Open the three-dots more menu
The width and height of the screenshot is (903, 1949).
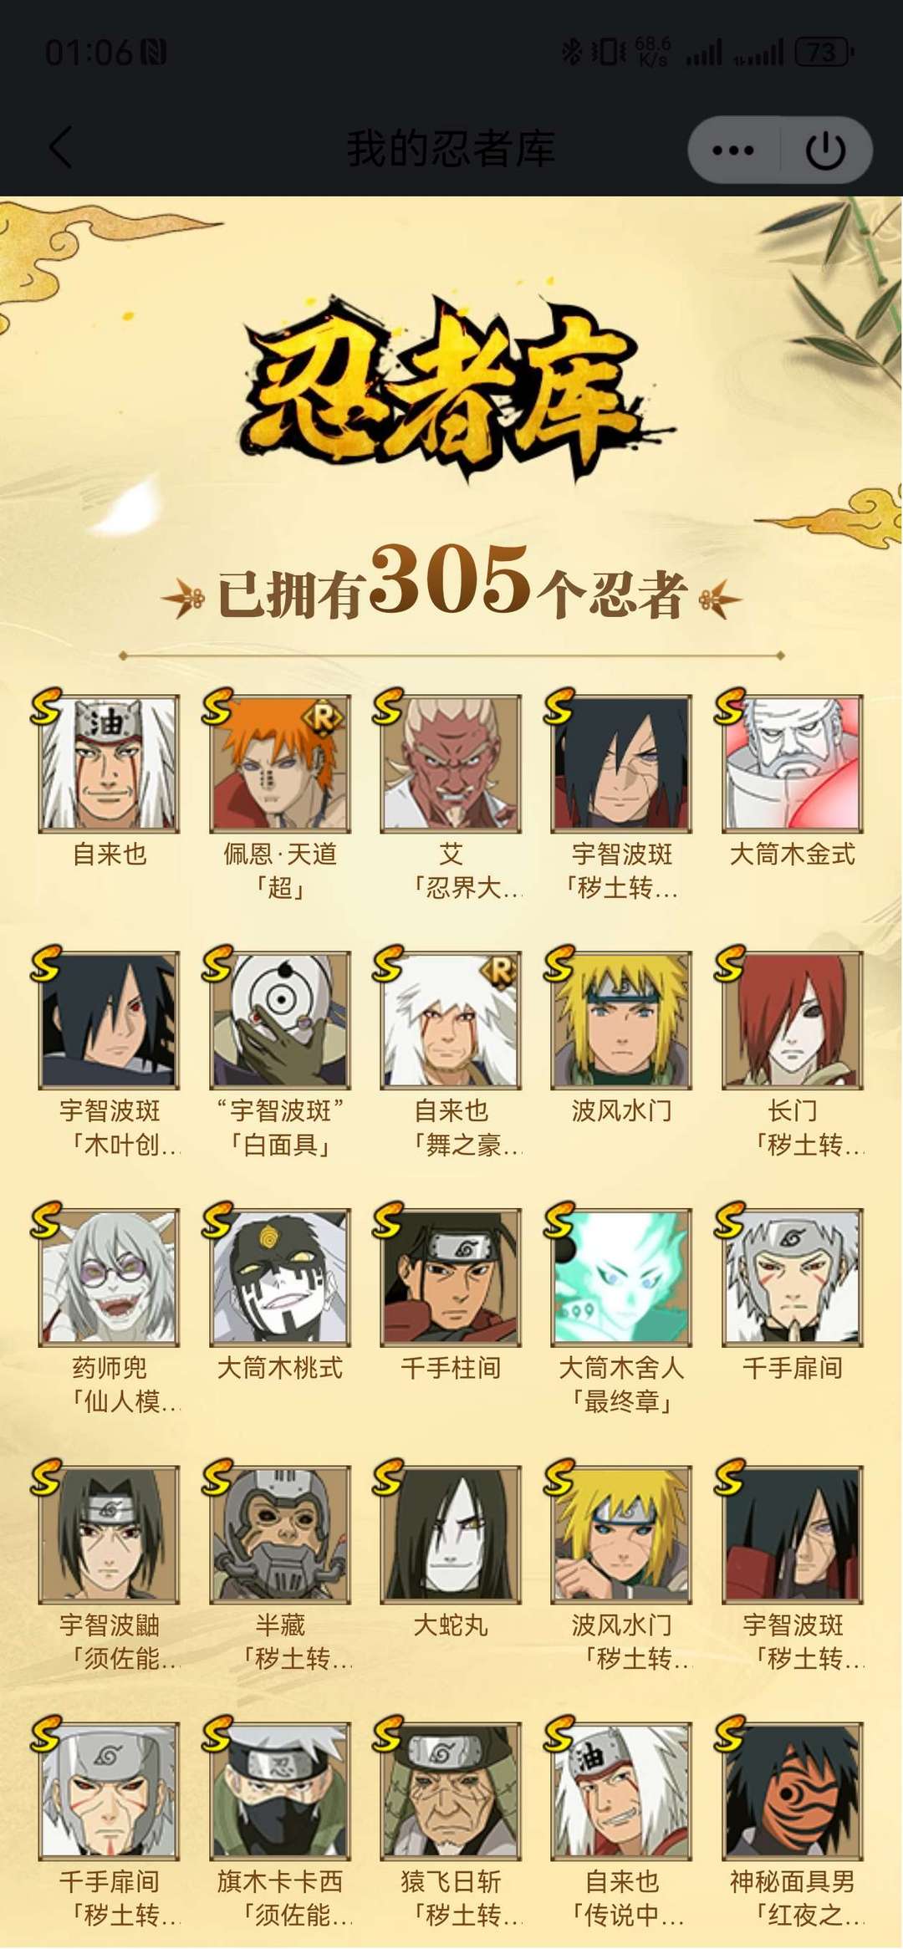pyautogui.click(x=733, y=151)
